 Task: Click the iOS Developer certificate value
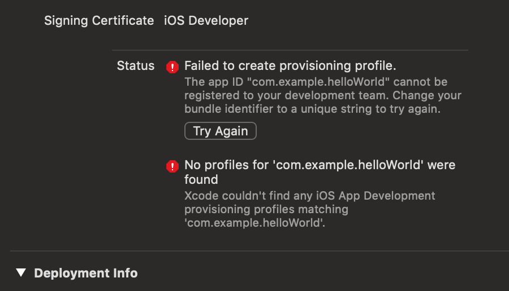point(206,21)
